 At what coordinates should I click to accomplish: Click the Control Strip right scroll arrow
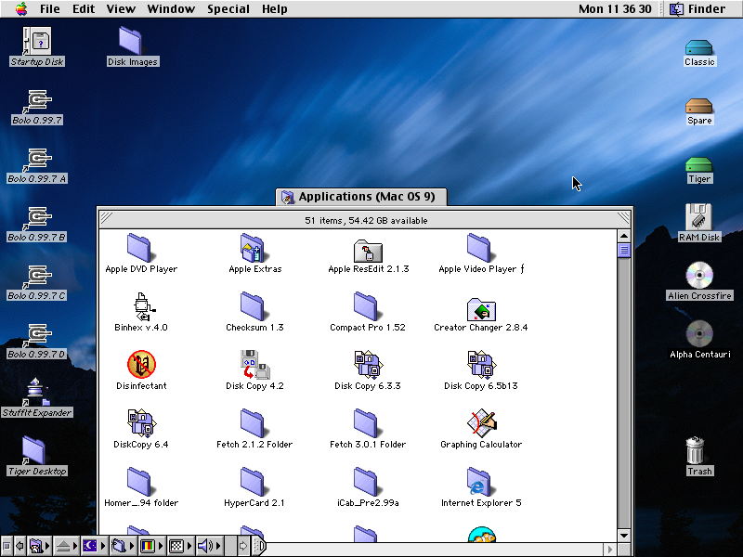(x=242, y=546)
